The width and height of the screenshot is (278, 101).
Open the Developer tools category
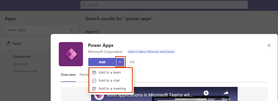(25, 71)
